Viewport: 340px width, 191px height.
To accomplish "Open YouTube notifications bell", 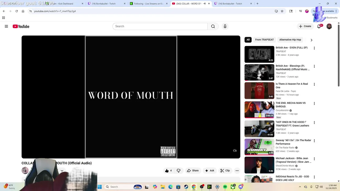I will [319, 26].
